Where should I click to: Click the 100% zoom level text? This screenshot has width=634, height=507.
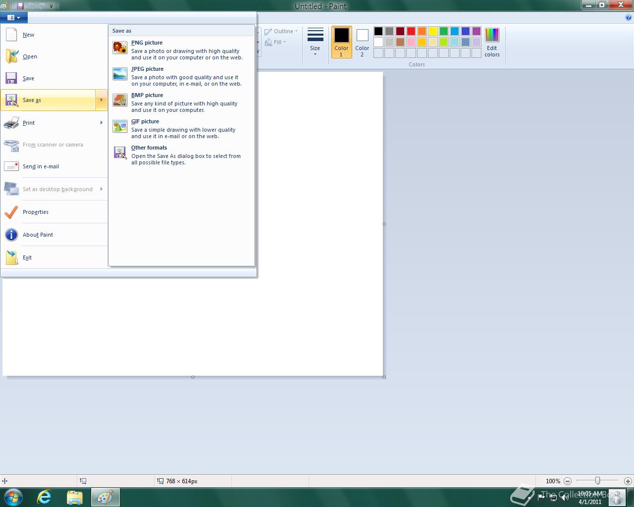click(553, 481)
